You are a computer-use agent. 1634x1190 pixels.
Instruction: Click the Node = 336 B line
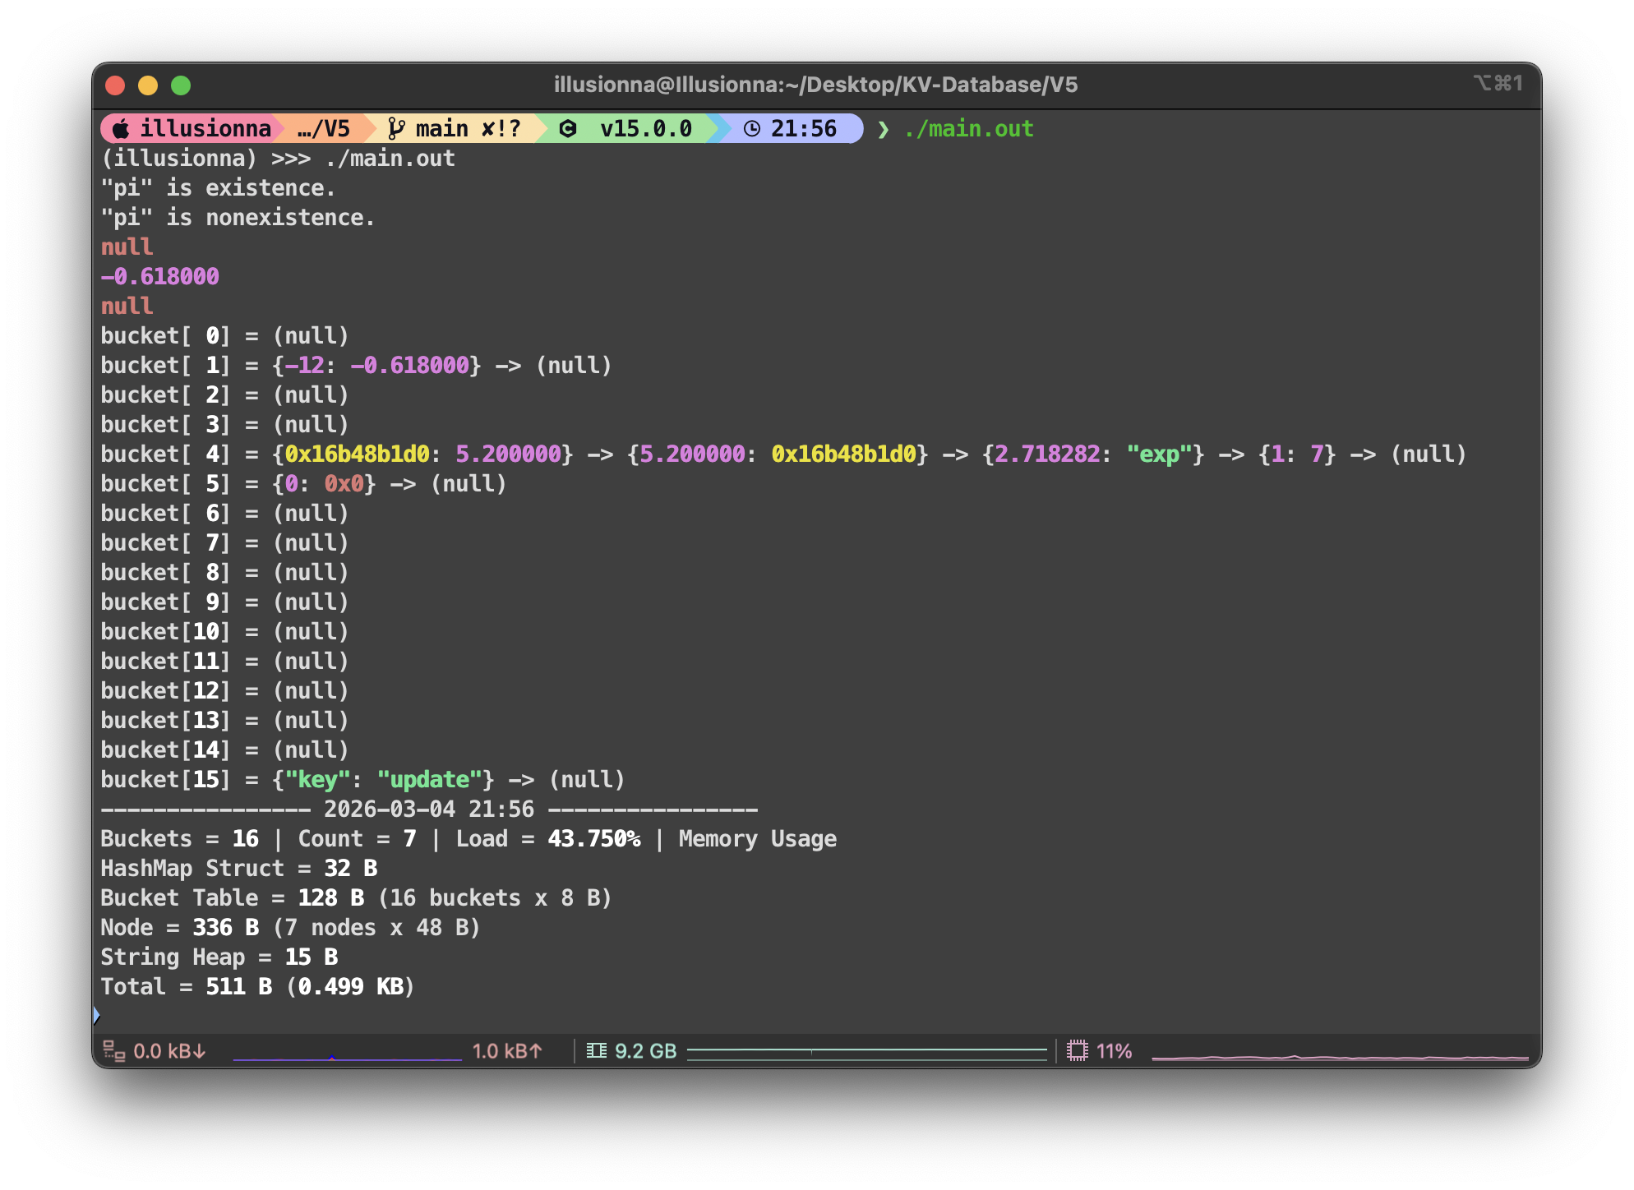click(290, 928)
